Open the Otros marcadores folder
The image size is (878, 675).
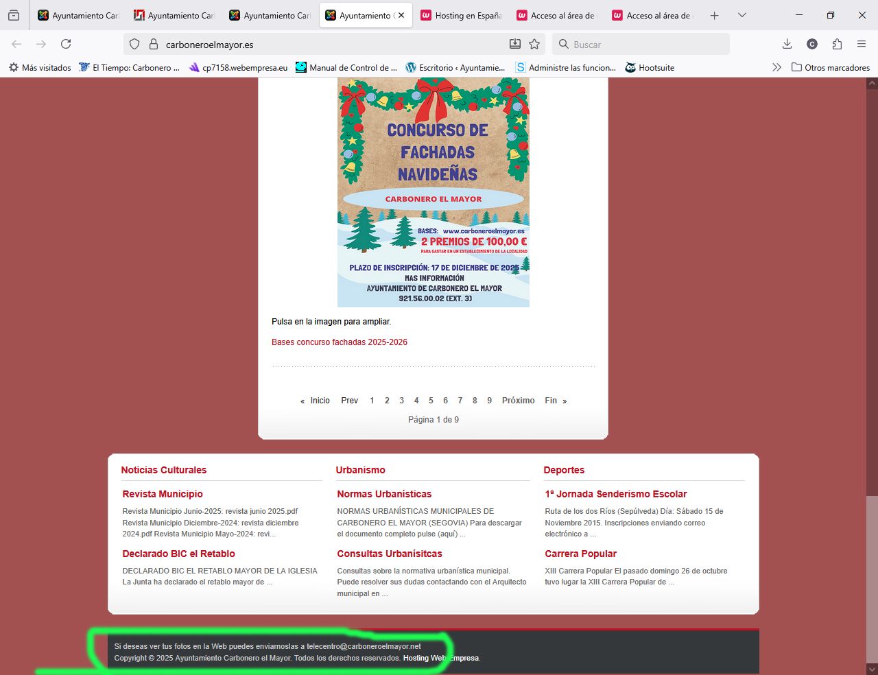point(830,67)
